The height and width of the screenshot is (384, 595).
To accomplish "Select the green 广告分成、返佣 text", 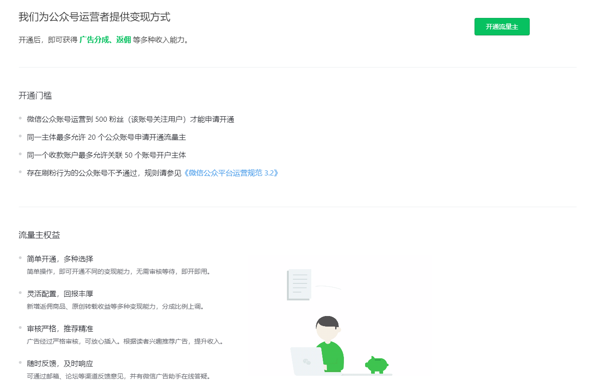I will click(x=105, y=40).
